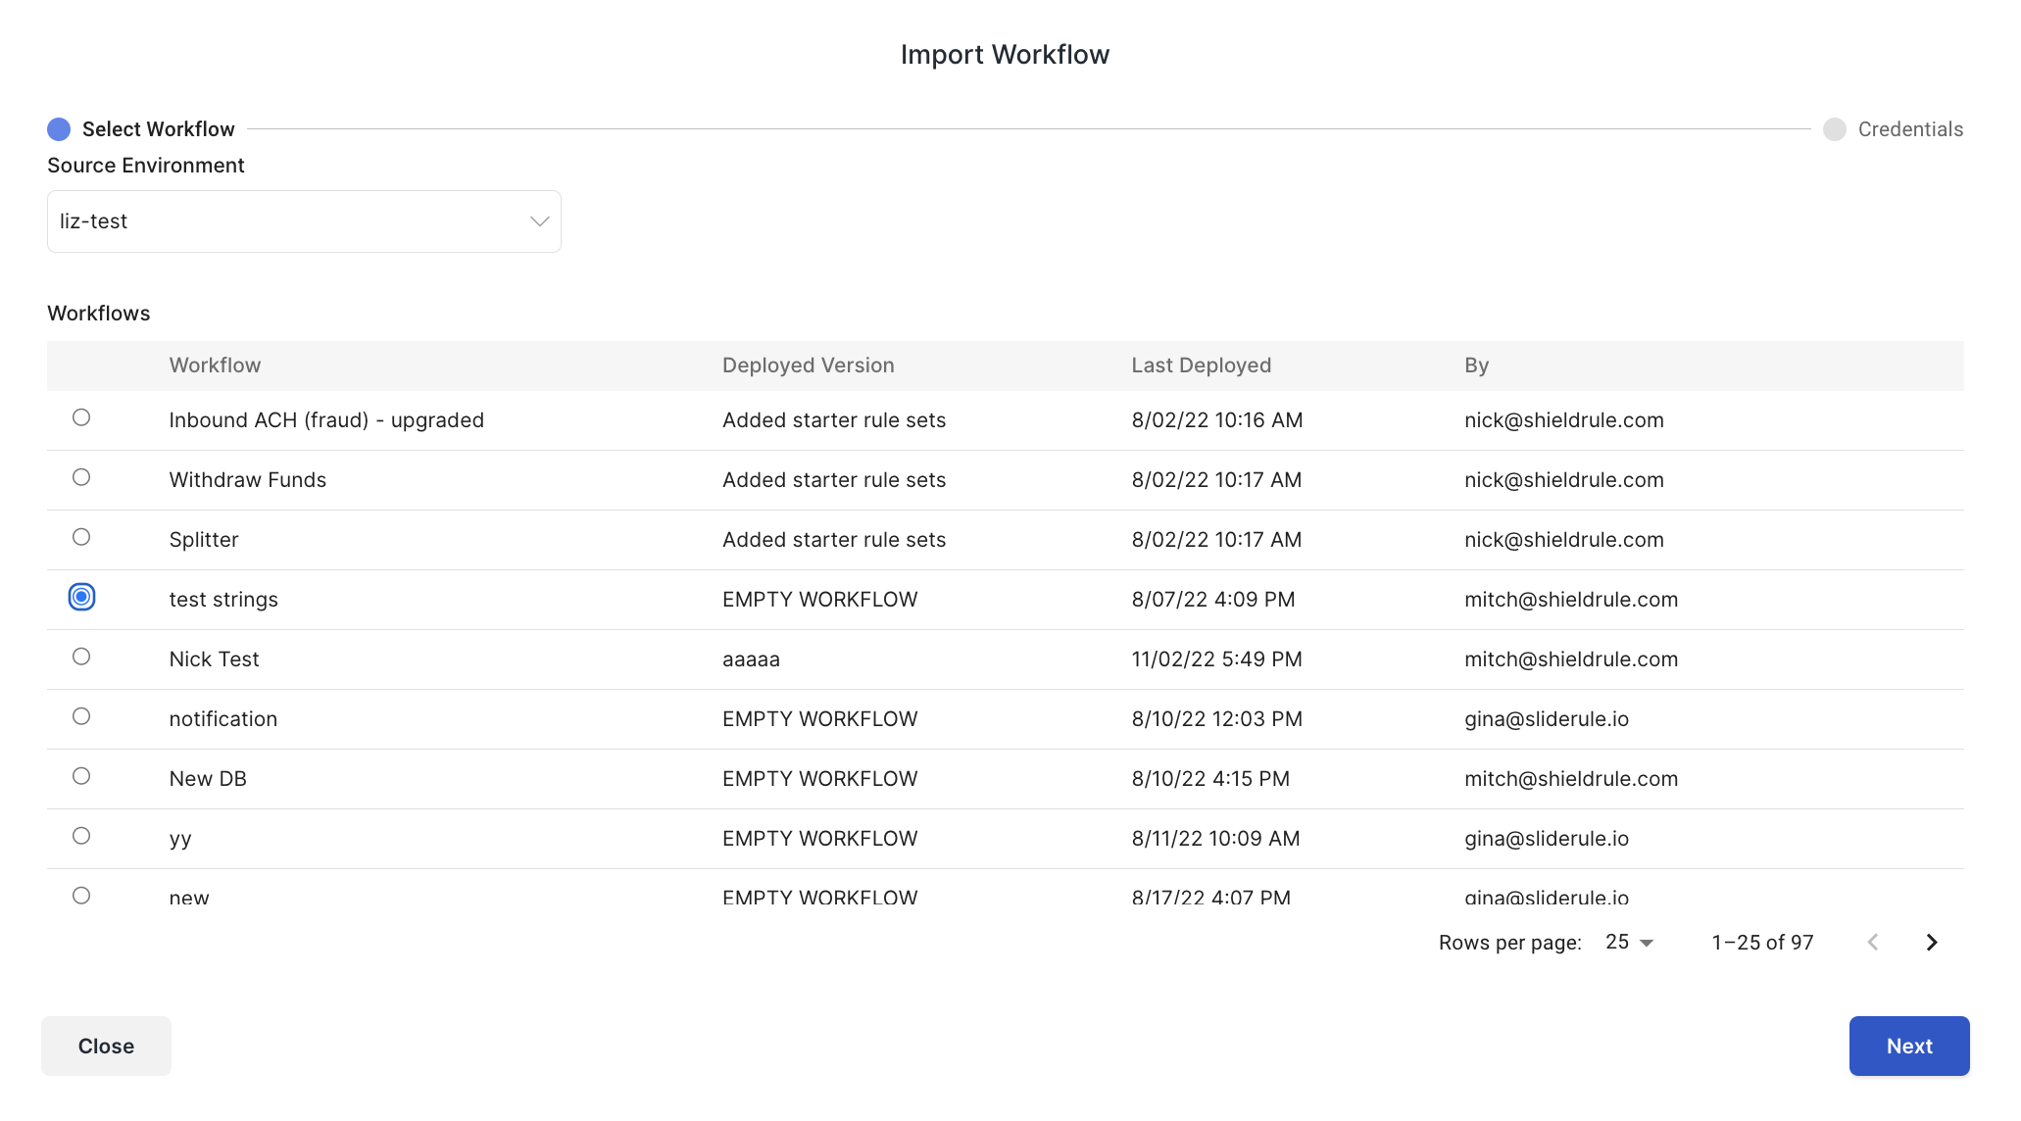Click the previous page arrow
This screenshot has width=2021, height=1121.
point(1872,942)
